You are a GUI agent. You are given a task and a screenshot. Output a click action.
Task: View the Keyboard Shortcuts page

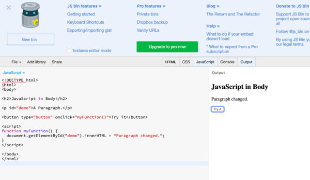pyautogui.click(x=86, y=22)
